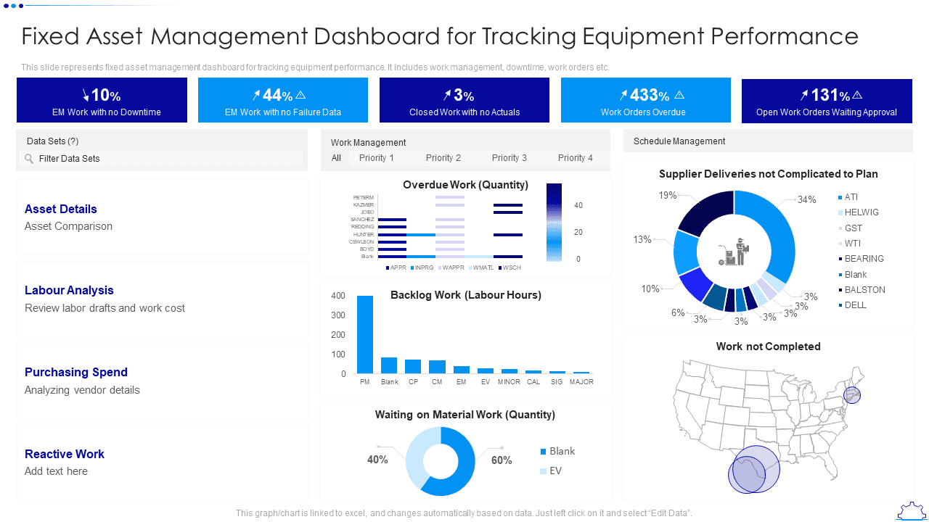
Task: Click the Waiting on Material Work (Quantity) title
Action: 465,415
